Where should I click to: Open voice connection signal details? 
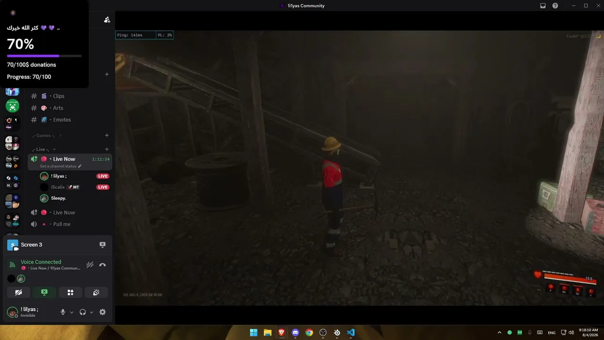point(12,265)
